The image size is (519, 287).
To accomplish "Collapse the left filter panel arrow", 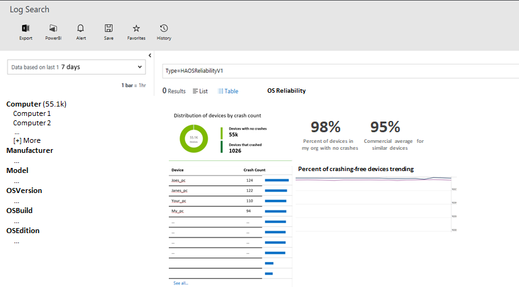I will (150, 56).
